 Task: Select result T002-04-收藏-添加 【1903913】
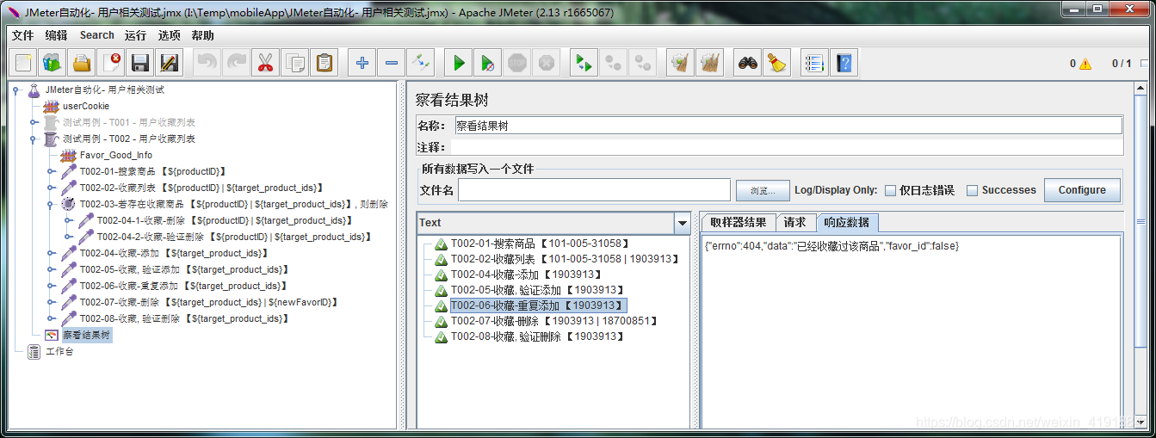click(528, 275)
